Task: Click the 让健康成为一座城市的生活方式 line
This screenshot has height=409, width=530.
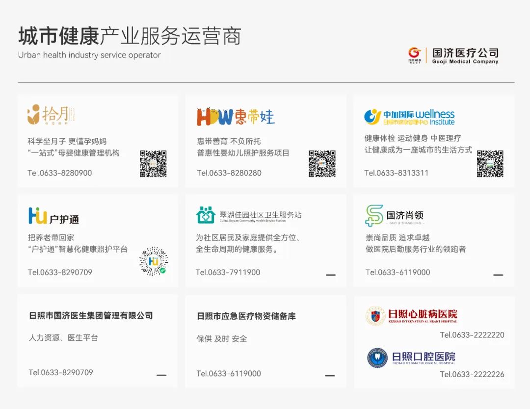Action: point(418,150)
